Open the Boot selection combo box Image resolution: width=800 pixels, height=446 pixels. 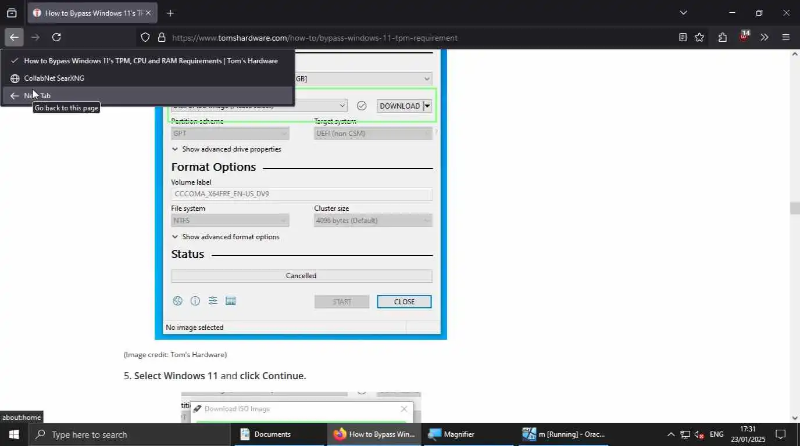click(x=259, y=106)
